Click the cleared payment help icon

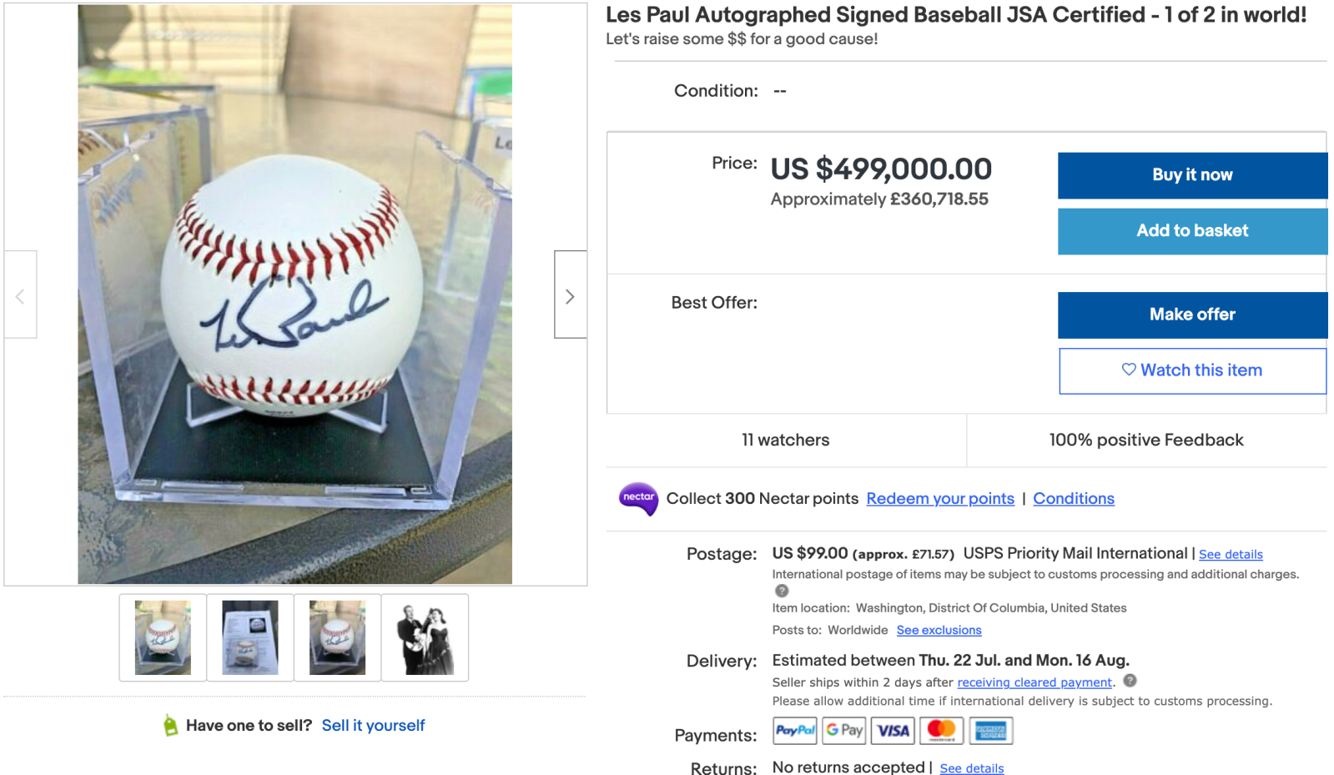(x=1130, y=681)
